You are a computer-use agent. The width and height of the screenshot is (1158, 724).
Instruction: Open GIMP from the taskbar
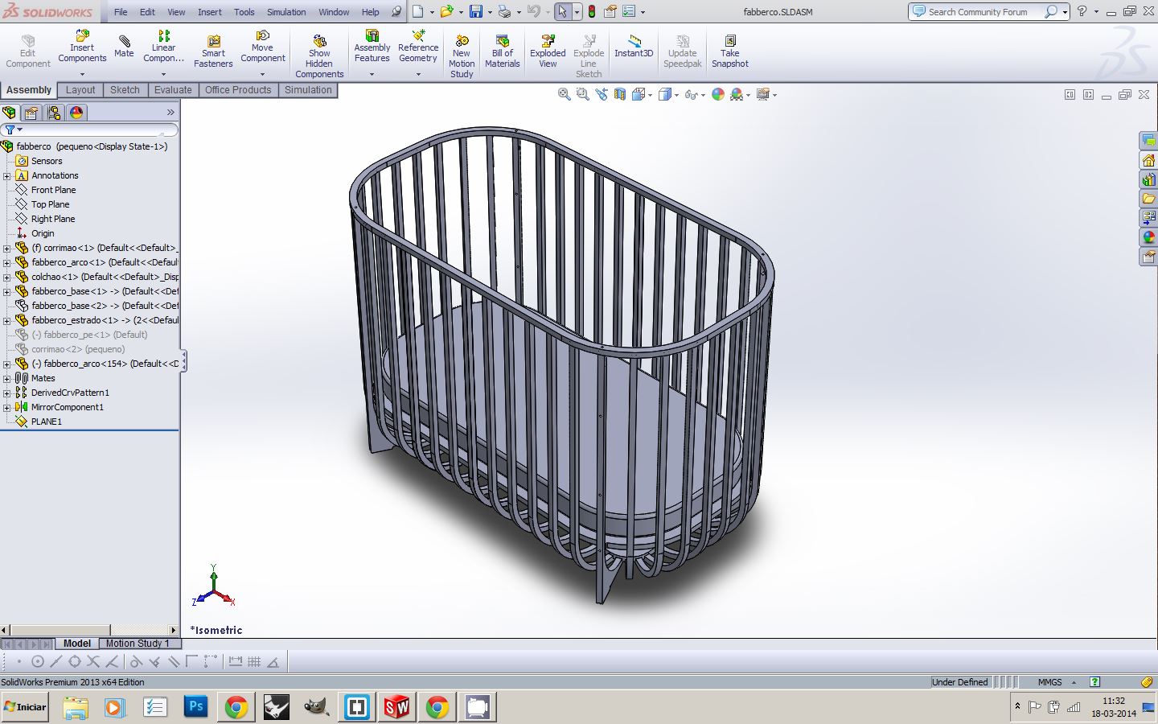point(316,707)
